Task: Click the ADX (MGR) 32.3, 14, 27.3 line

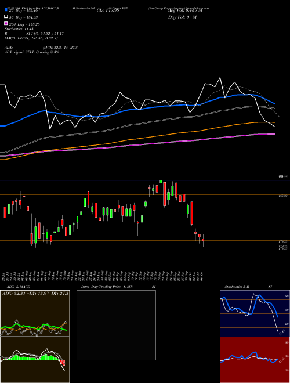Action: click(x=41, y=48)
